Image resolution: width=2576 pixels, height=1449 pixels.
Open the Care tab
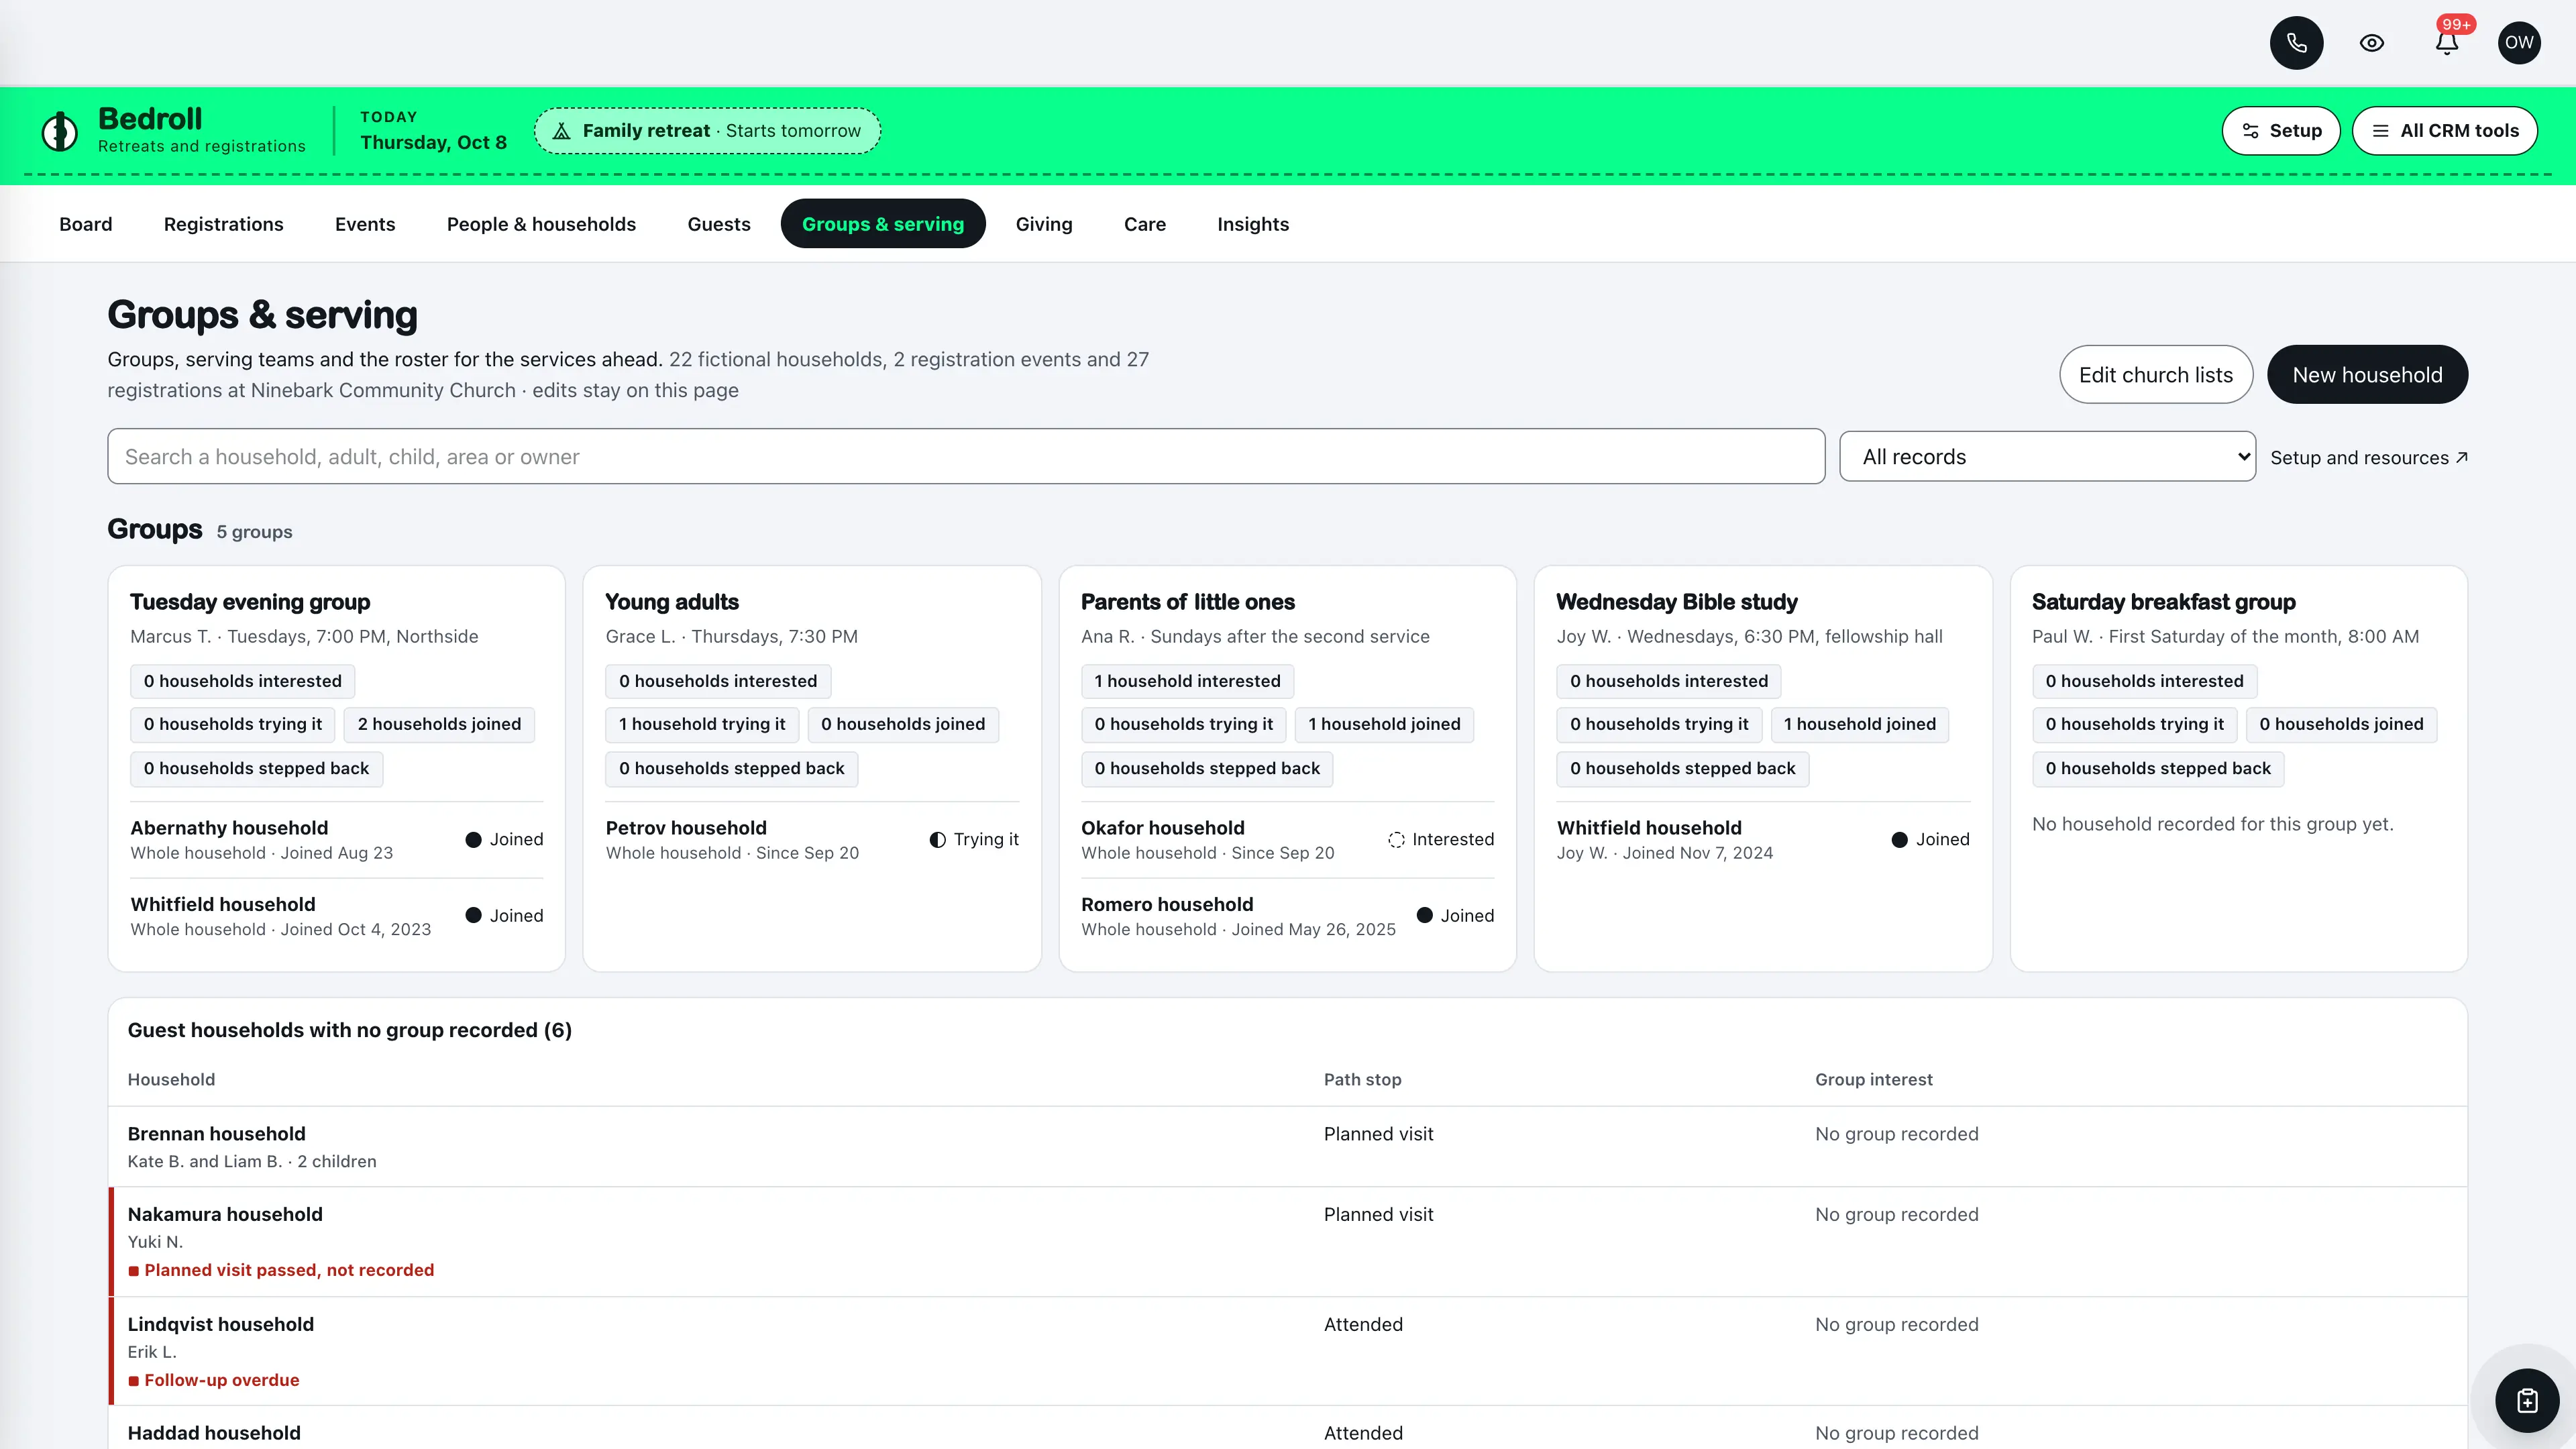(1145, 224)
